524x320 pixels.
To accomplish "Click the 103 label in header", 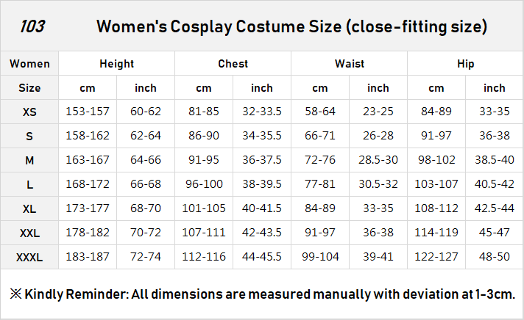I will [32, 26].
